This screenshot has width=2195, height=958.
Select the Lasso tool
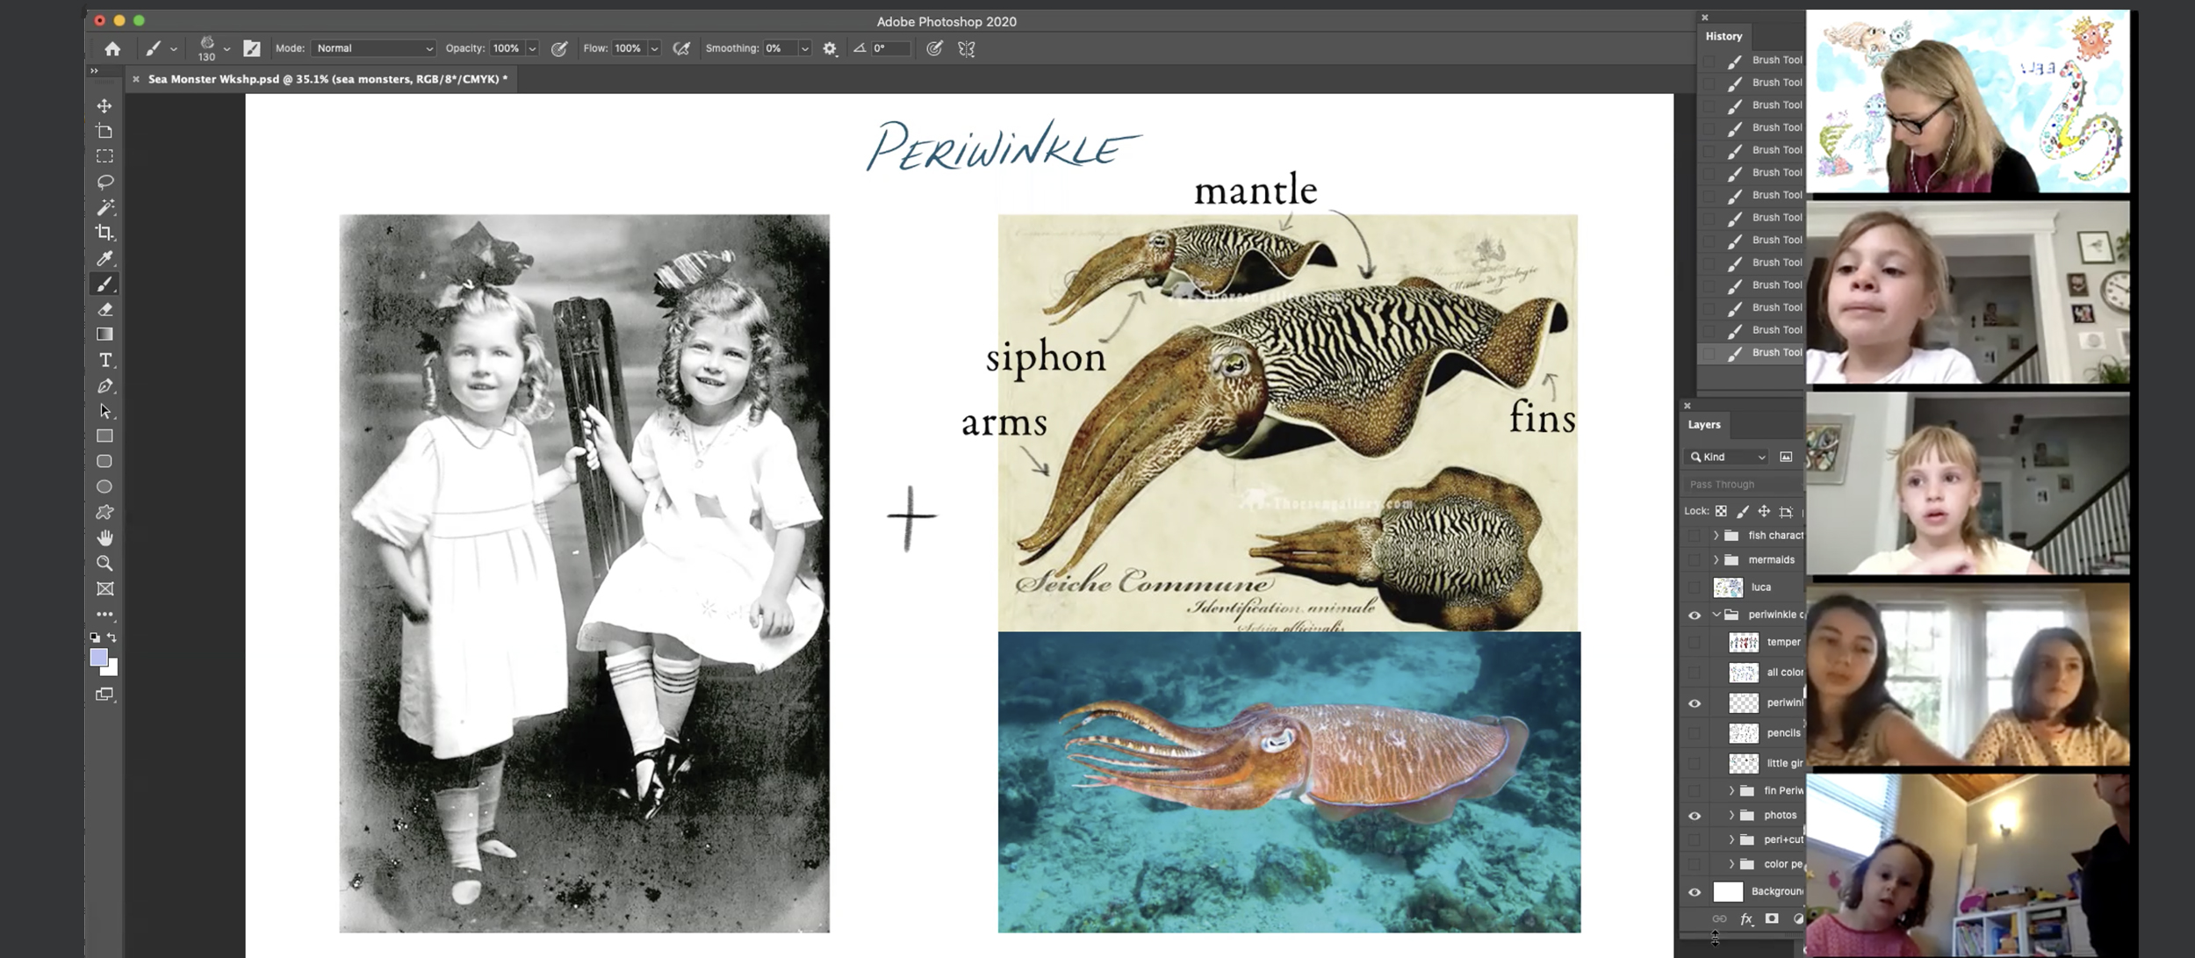point(104,182)
